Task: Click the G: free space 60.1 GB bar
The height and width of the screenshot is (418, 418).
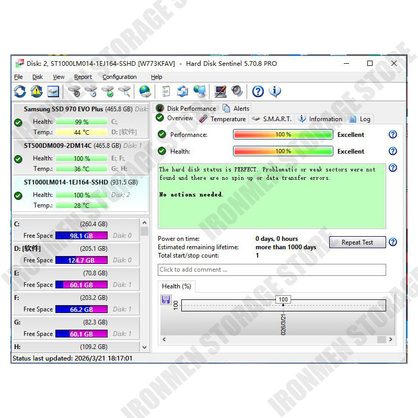Action: 82,334
